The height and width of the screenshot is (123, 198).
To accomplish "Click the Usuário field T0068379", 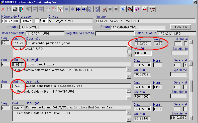I will click(142, 74).
